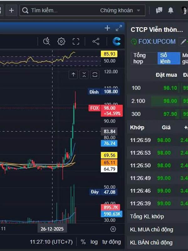Image resolution: width=188 pixels, height=251 pixels.
Task: Edit FOX:UPCOM symbol with the pencil icon
Action: [183, 42]
